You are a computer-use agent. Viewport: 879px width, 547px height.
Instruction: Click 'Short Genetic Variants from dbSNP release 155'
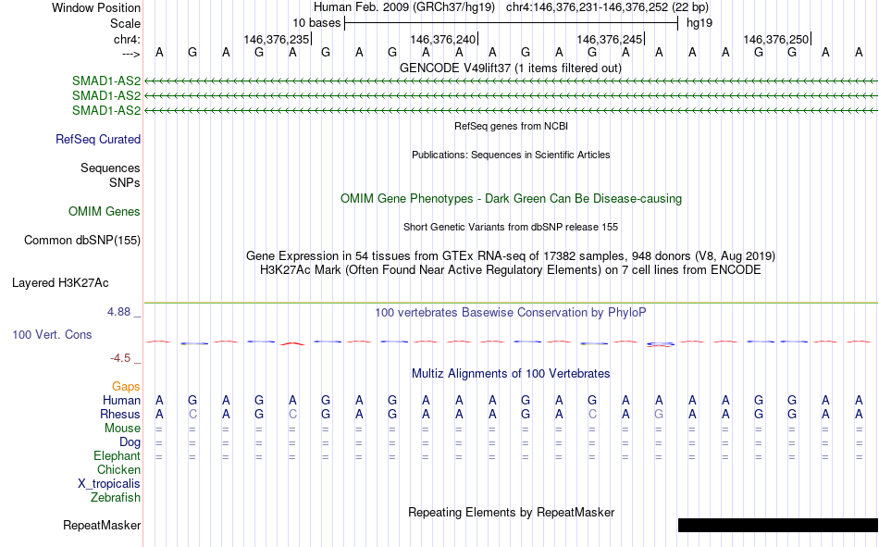pos(511,227)
